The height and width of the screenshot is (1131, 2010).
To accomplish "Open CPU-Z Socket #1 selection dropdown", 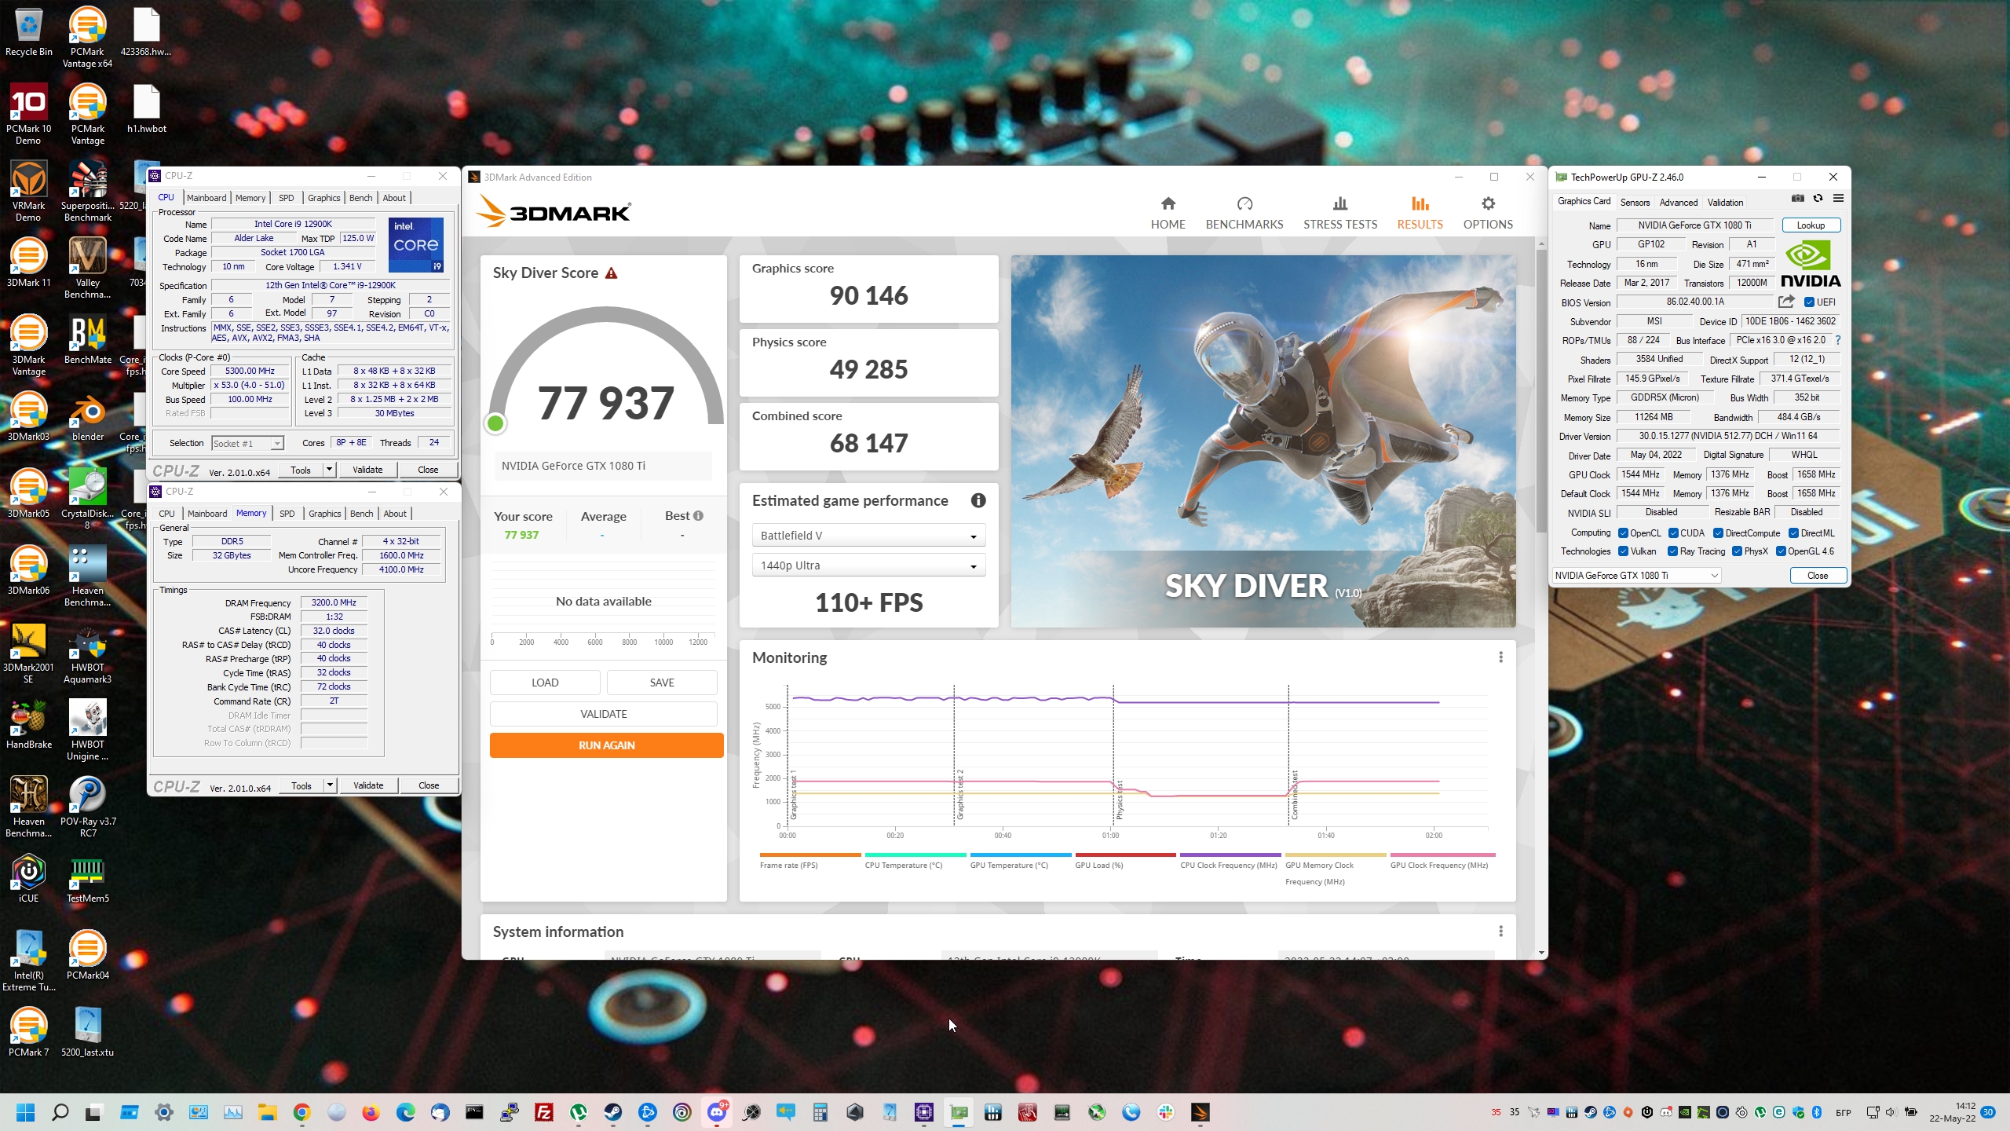I will 247,444.
